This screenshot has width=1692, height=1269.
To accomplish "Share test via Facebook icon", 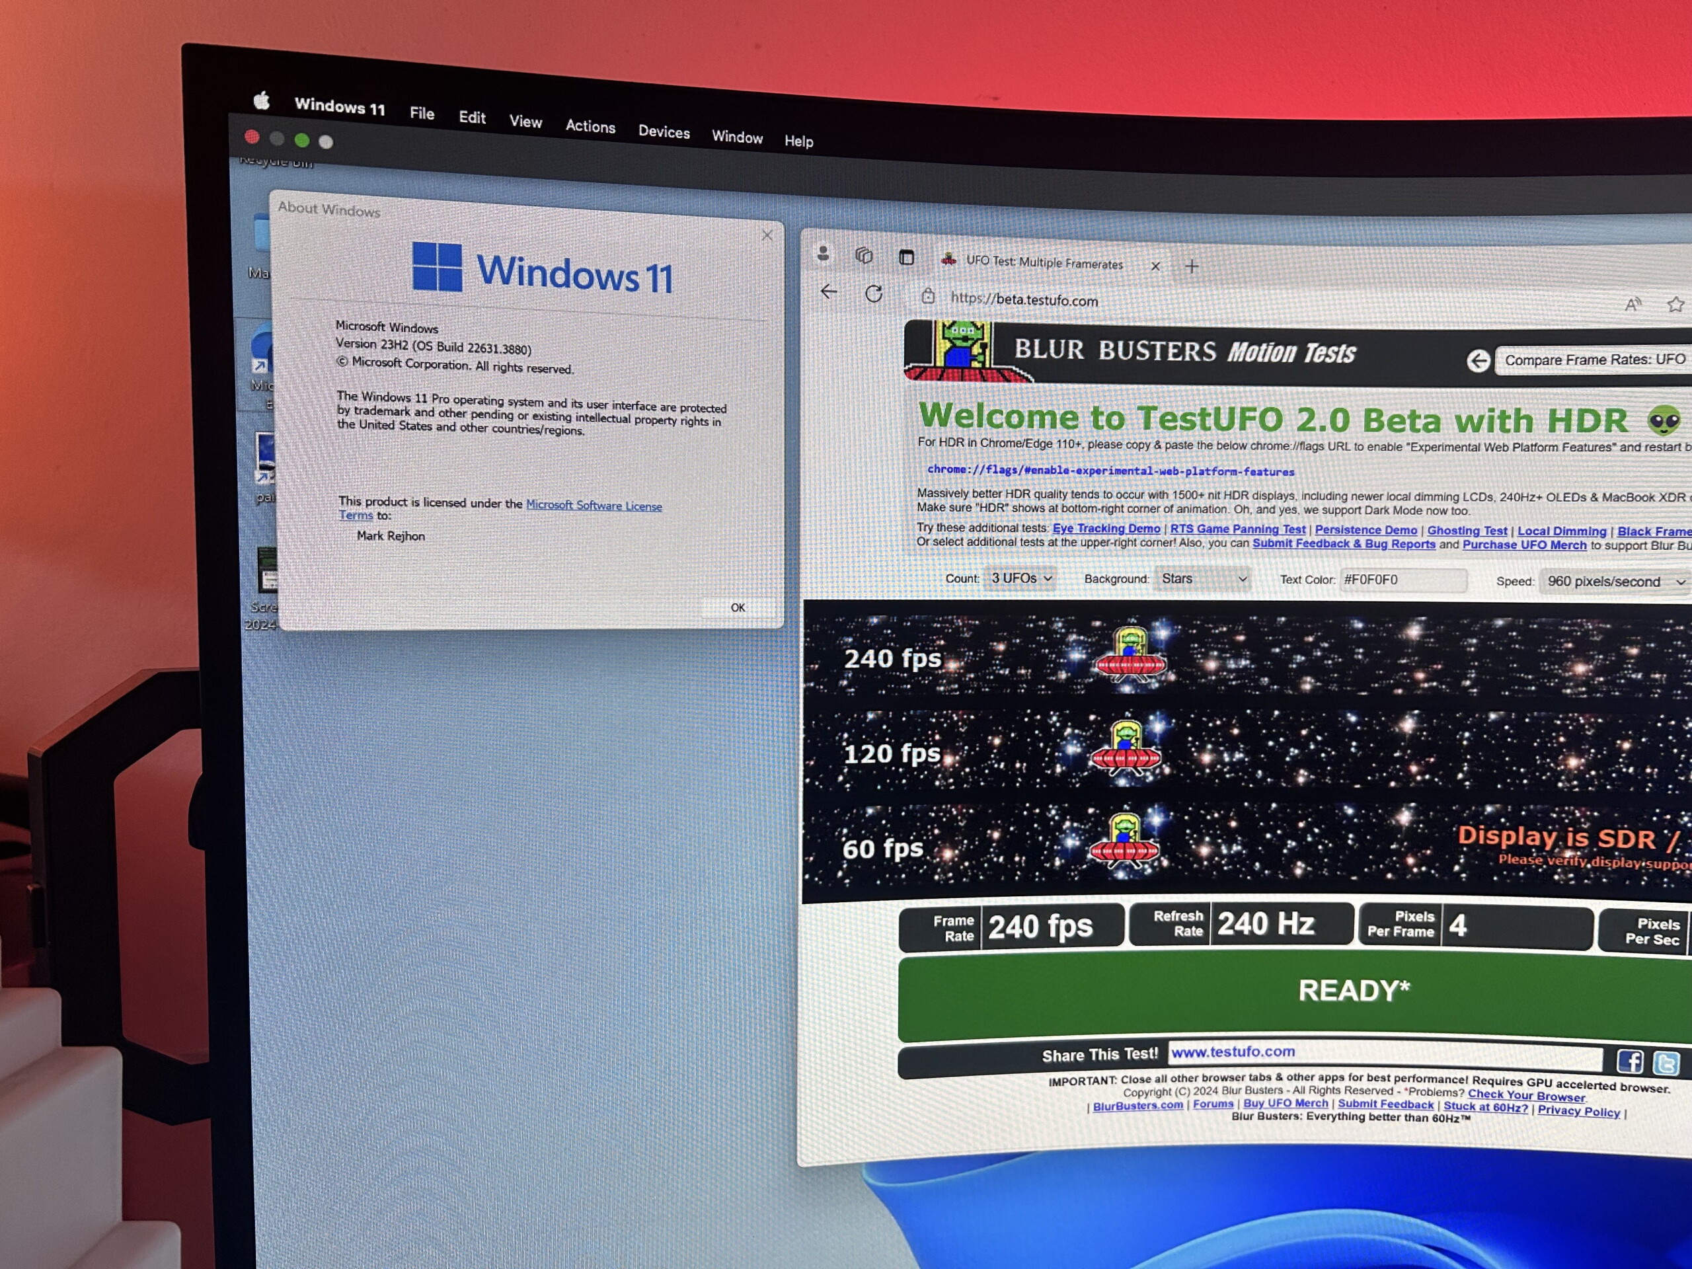I will click(1629, 1061).
